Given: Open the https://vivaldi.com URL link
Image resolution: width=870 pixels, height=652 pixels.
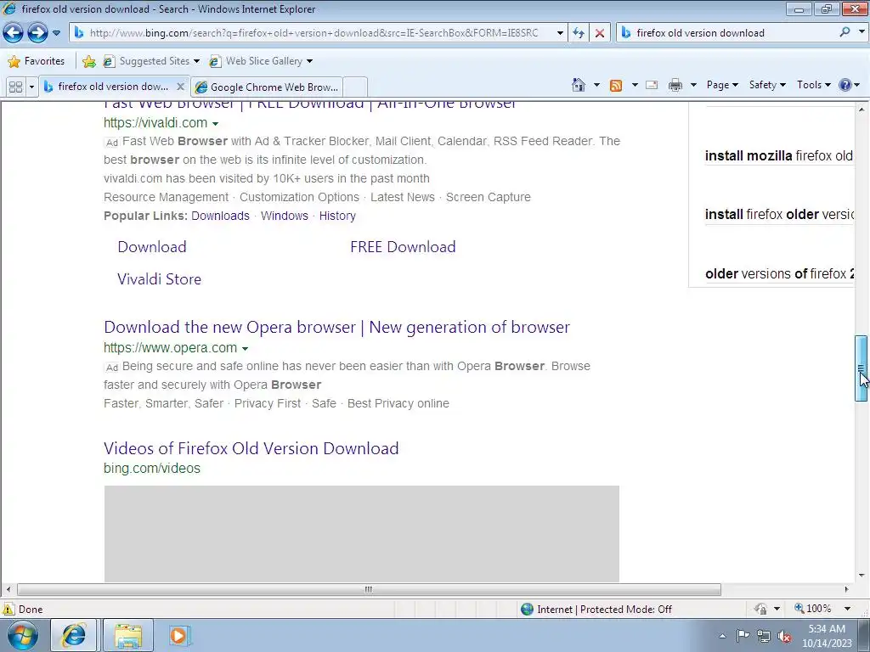Looking at the screenshot, I should pos(155,122).
